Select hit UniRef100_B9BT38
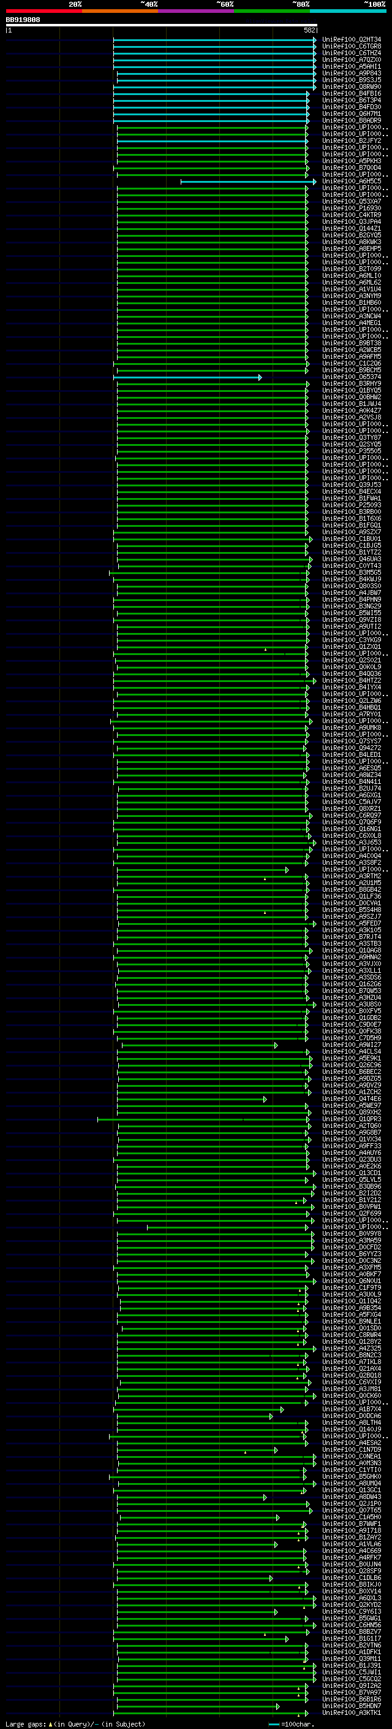 352,343
